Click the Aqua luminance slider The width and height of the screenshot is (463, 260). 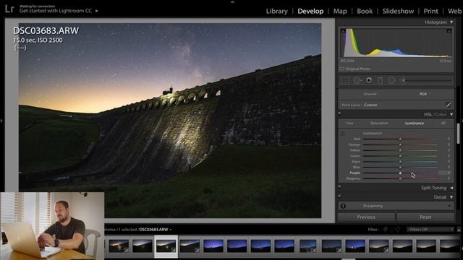(400, 162)
